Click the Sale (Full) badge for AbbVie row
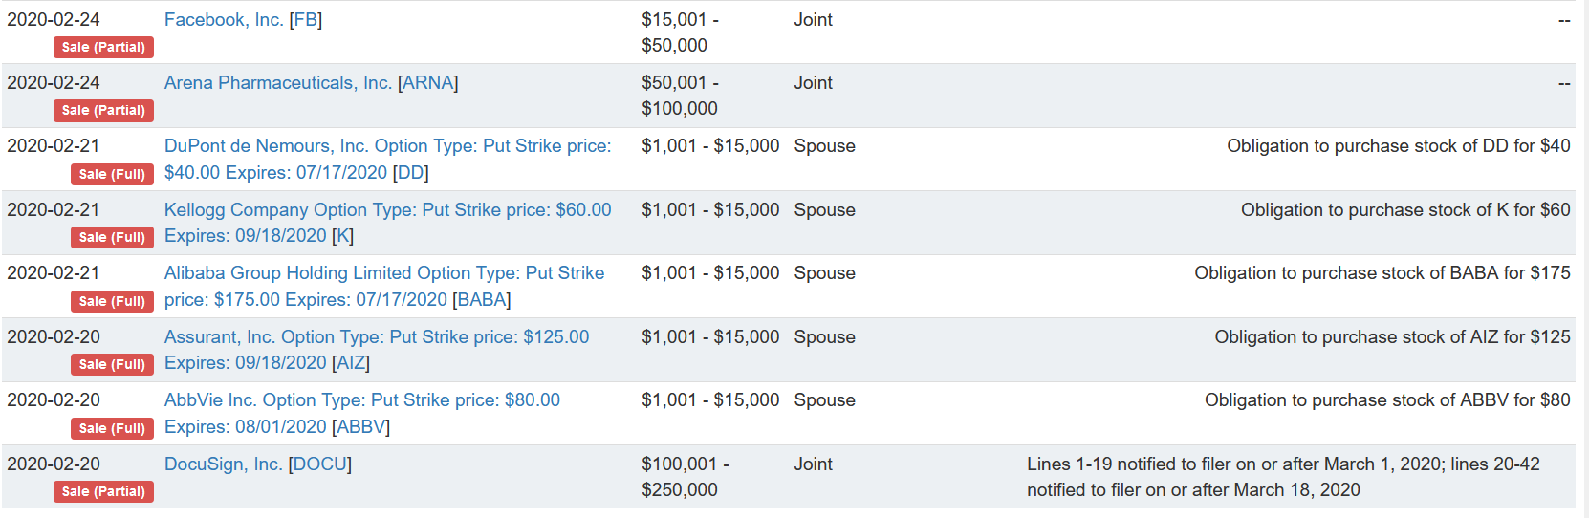Image resolution: width=1589 pixels, height=518 pixels. [112, 428]
